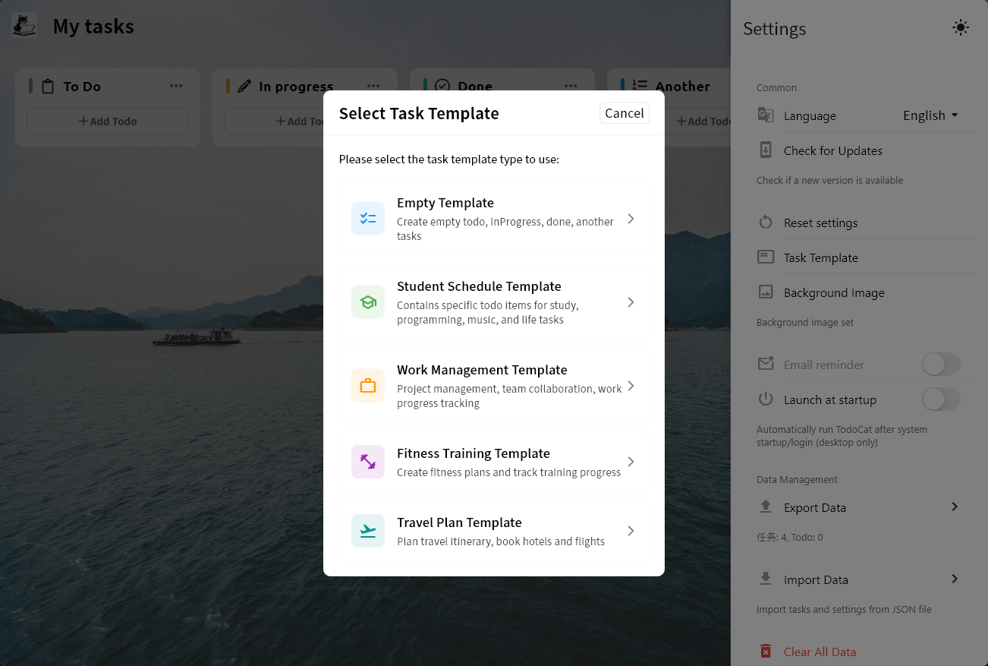Click the My tasks heading
The height and width of the screenshot is (666, 988).
[x=93, y=27]
